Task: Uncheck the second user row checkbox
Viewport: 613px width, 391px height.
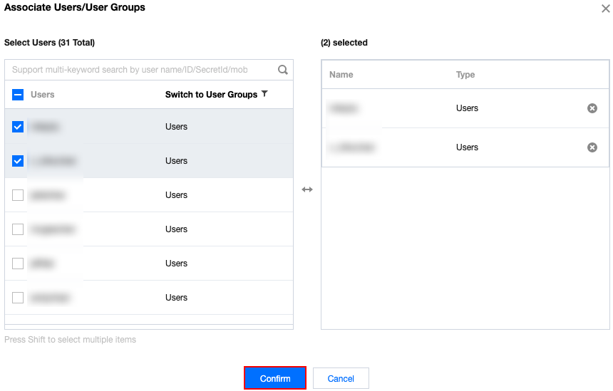Action: coord(18,161)
